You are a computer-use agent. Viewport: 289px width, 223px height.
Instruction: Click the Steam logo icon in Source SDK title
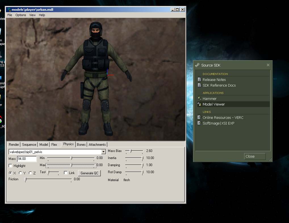pyautogui.click(x=197, y=65)
